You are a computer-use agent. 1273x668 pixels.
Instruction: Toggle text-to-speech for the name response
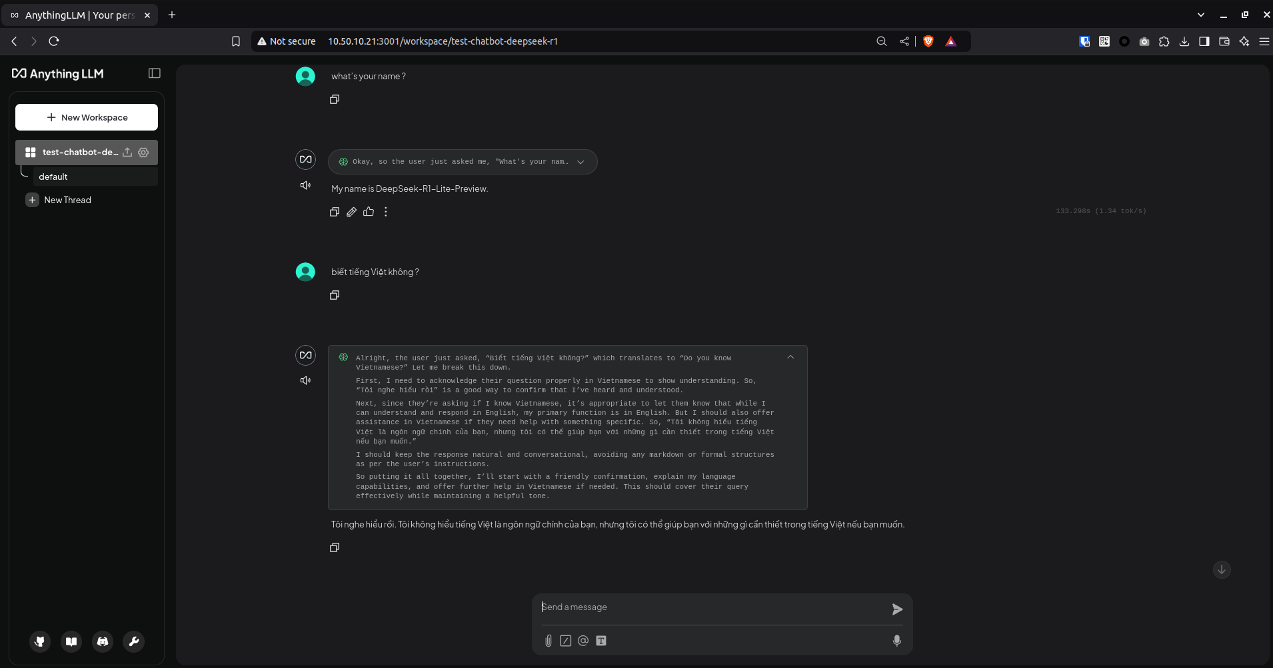305,185
